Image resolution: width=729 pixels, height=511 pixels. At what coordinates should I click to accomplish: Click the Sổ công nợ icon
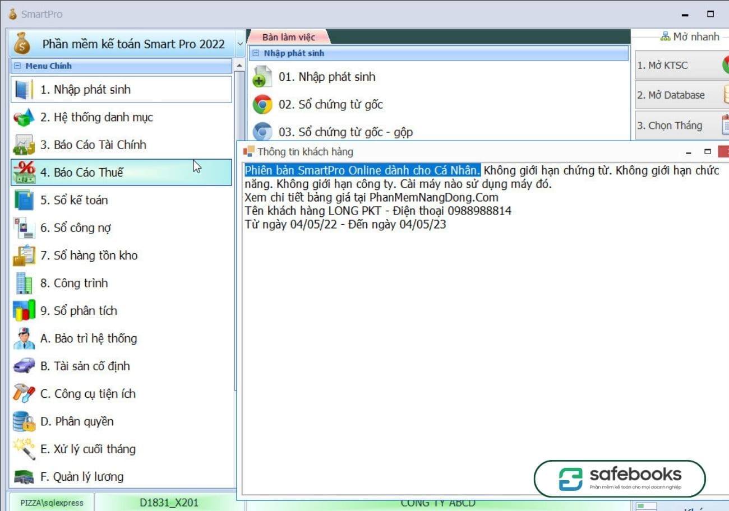click(x=24, y=227)
